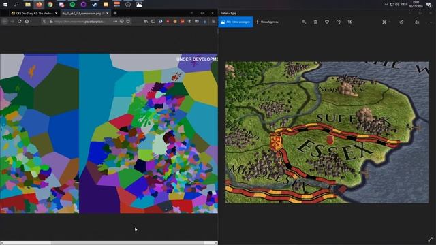Click the Firefox address bar URL
The image size is (436, 245).
pyautogui.click(x=80, y=21)
